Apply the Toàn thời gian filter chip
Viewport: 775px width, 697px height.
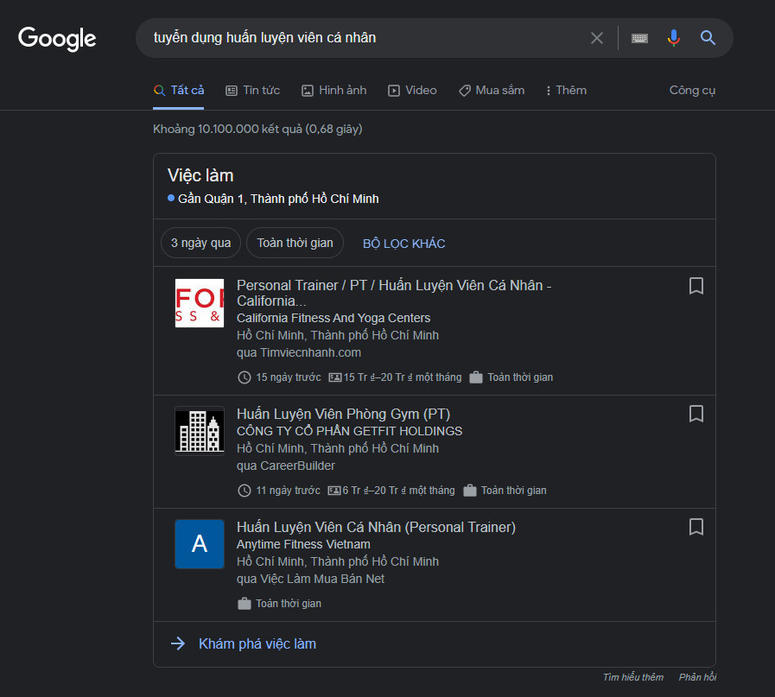click(295, 244)
